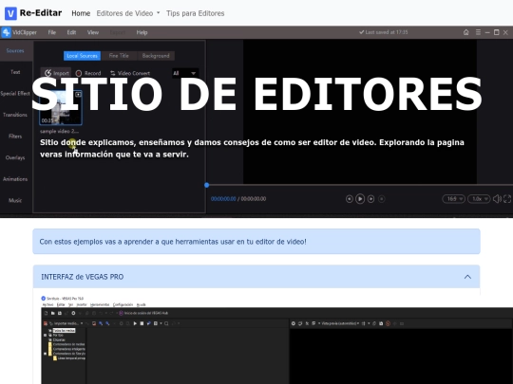This screenshot has height=384, width=513.
Task: Click the Re-Editar logo icon
Action: tap(10, 13)
